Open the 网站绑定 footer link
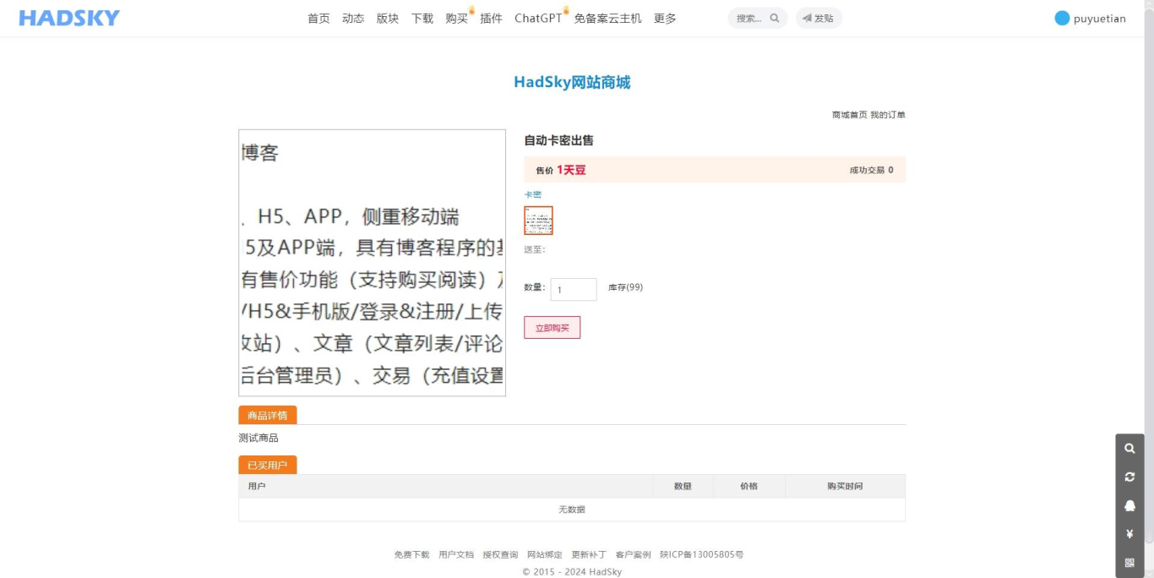 click(x=545, y=555)
